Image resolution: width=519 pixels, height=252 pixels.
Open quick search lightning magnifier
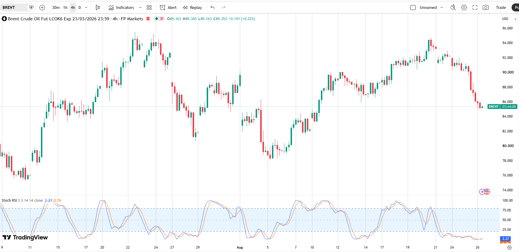tap(453, 7)
